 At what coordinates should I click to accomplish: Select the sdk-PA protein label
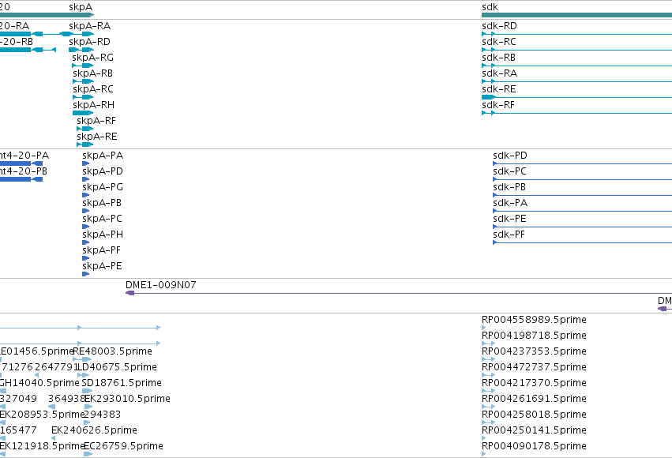pyautogui.click(x=510, y=203)
